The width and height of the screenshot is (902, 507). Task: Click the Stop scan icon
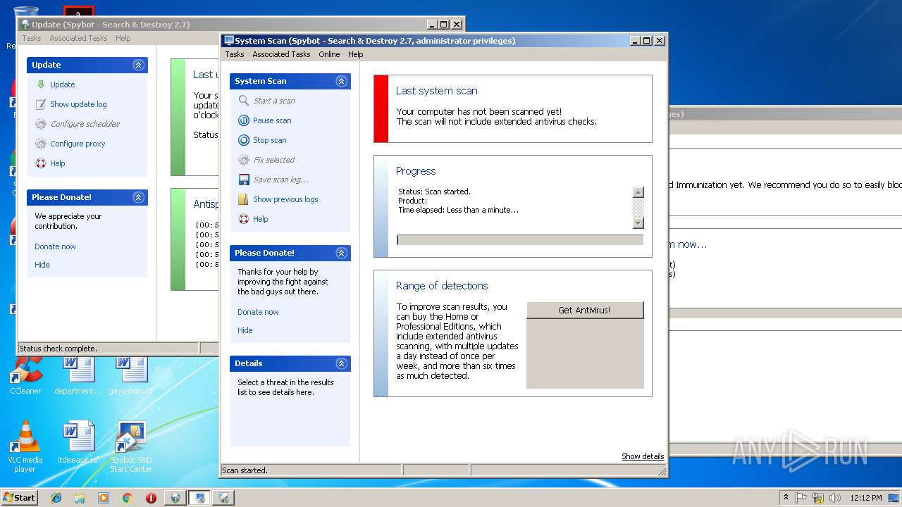click(244, 140)
